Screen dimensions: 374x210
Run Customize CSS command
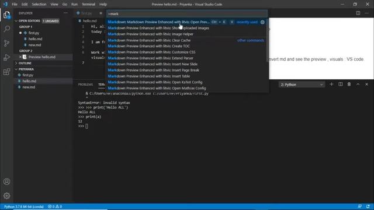coord(187,52)
